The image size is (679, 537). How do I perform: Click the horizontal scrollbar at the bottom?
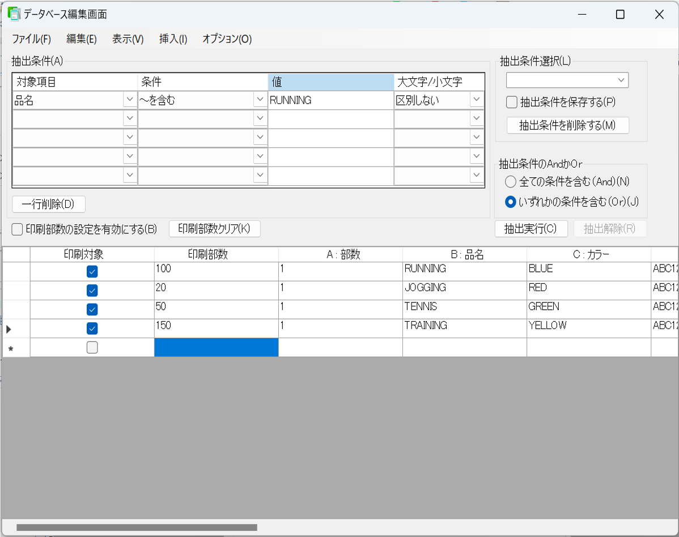click(x=137, y=527)
